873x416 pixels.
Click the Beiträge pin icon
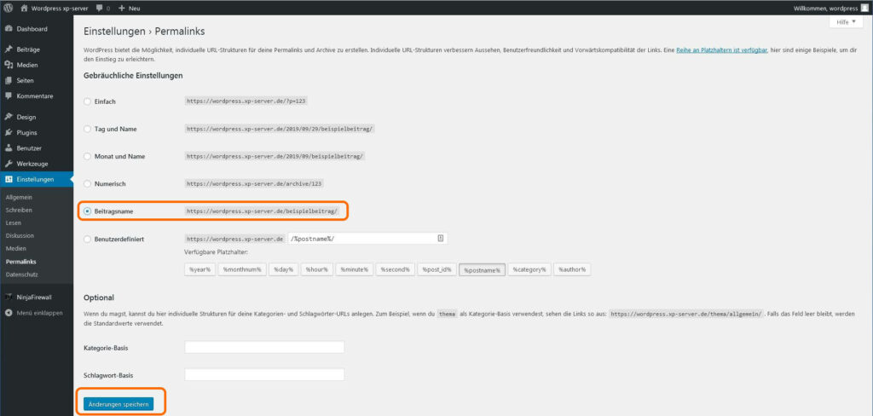(9, 49)
